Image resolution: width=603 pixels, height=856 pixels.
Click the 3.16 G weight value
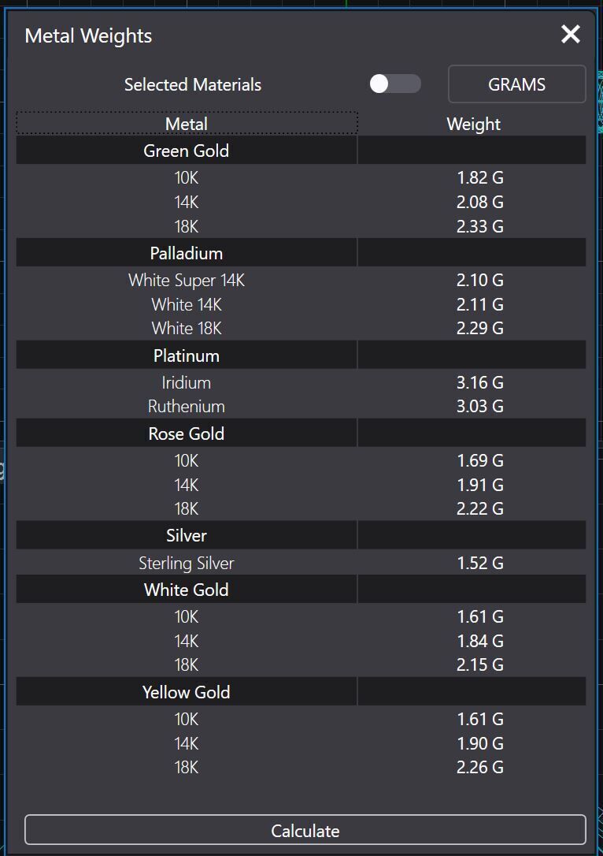click(x=479, y=383)
